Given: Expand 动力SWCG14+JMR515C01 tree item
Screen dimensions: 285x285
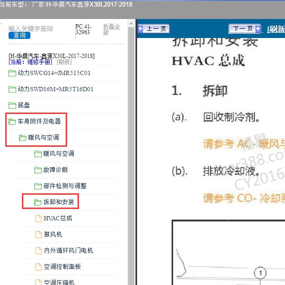Looking at the screenshot, I should click(x=54, y=73).
